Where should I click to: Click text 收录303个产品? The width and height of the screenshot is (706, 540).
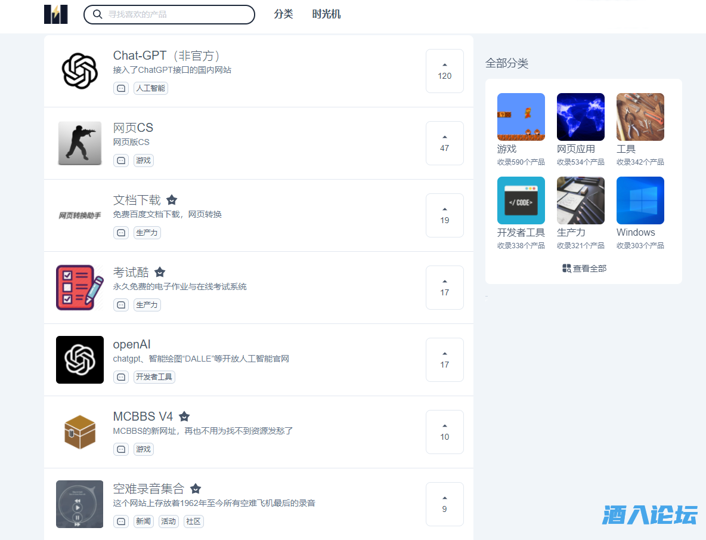640,246
